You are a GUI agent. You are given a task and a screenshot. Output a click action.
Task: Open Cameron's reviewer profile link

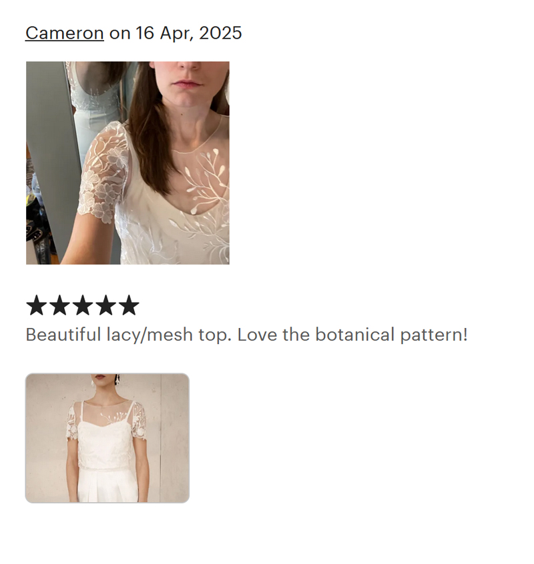point(64,33)
